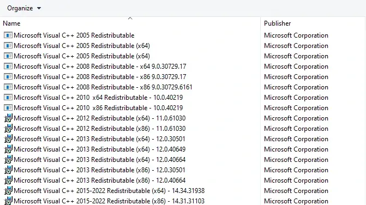
Task: Click the installer icon for 2015-2022 Redistributable (x64) 14.34.31938
Action: pos(8,190)
